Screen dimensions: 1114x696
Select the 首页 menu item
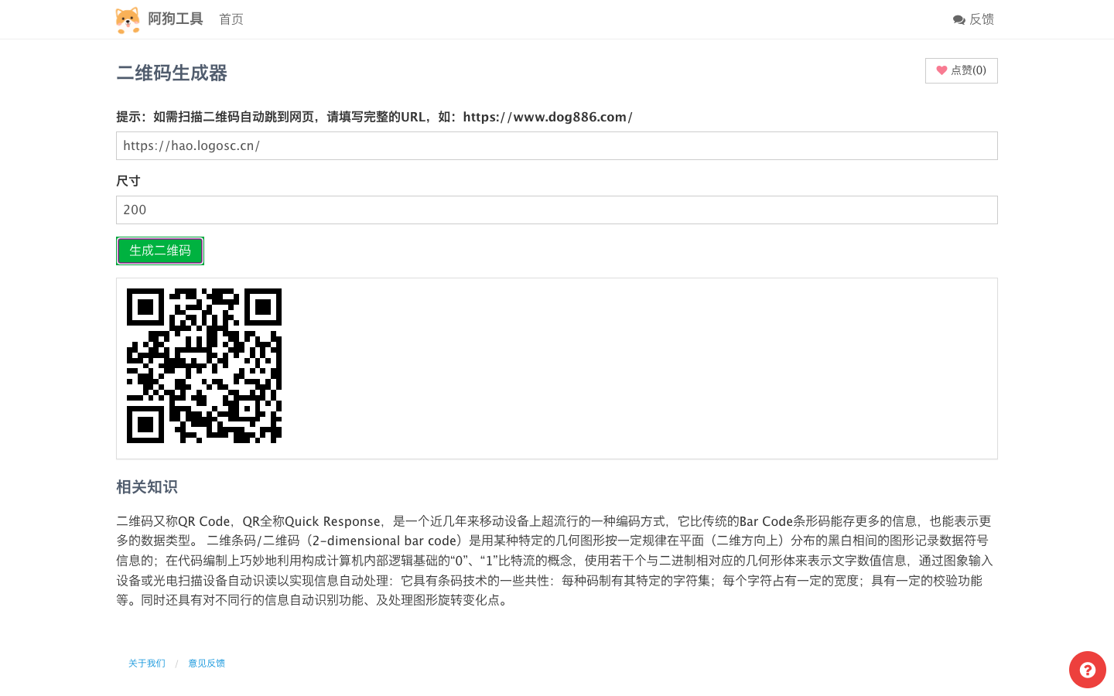(231, 19)
